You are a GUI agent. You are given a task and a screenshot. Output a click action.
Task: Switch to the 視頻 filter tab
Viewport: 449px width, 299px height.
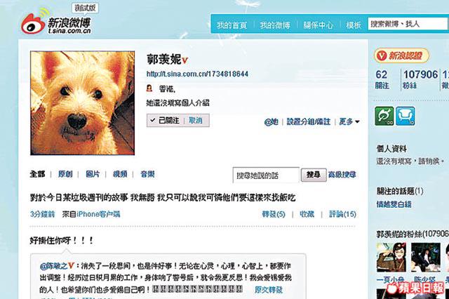click(120, 174)
